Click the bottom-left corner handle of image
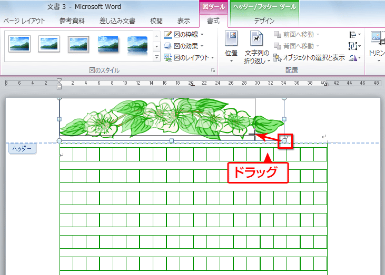385x275 pixels. (x=59, y=140)
